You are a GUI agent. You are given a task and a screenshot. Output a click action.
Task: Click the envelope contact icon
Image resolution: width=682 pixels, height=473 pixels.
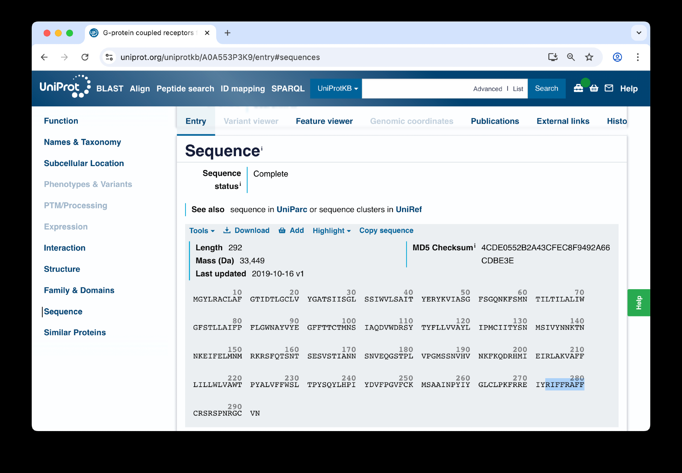point(609,88)
